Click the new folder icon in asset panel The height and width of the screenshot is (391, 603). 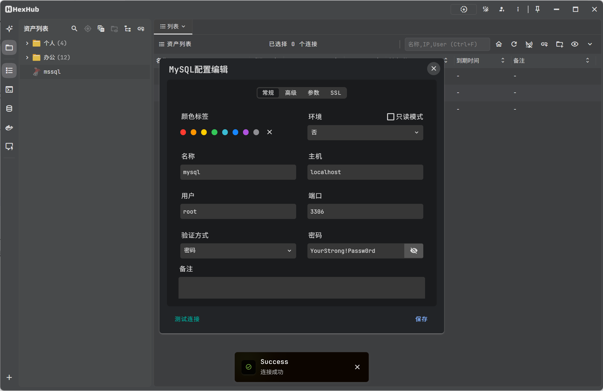point(114,29)
